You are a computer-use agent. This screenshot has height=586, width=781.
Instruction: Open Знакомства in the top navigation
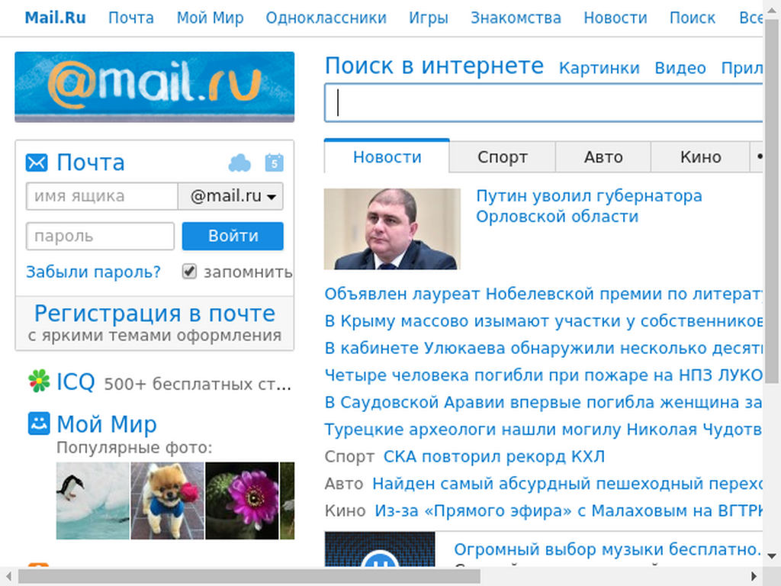point(516,18)
